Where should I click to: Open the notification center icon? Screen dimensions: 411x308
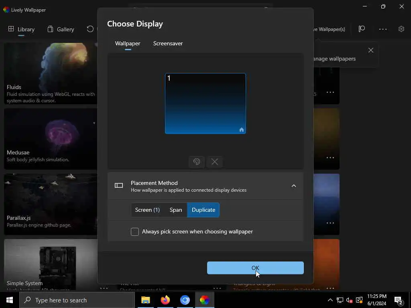pyautogui.click(x=399, y=300)
